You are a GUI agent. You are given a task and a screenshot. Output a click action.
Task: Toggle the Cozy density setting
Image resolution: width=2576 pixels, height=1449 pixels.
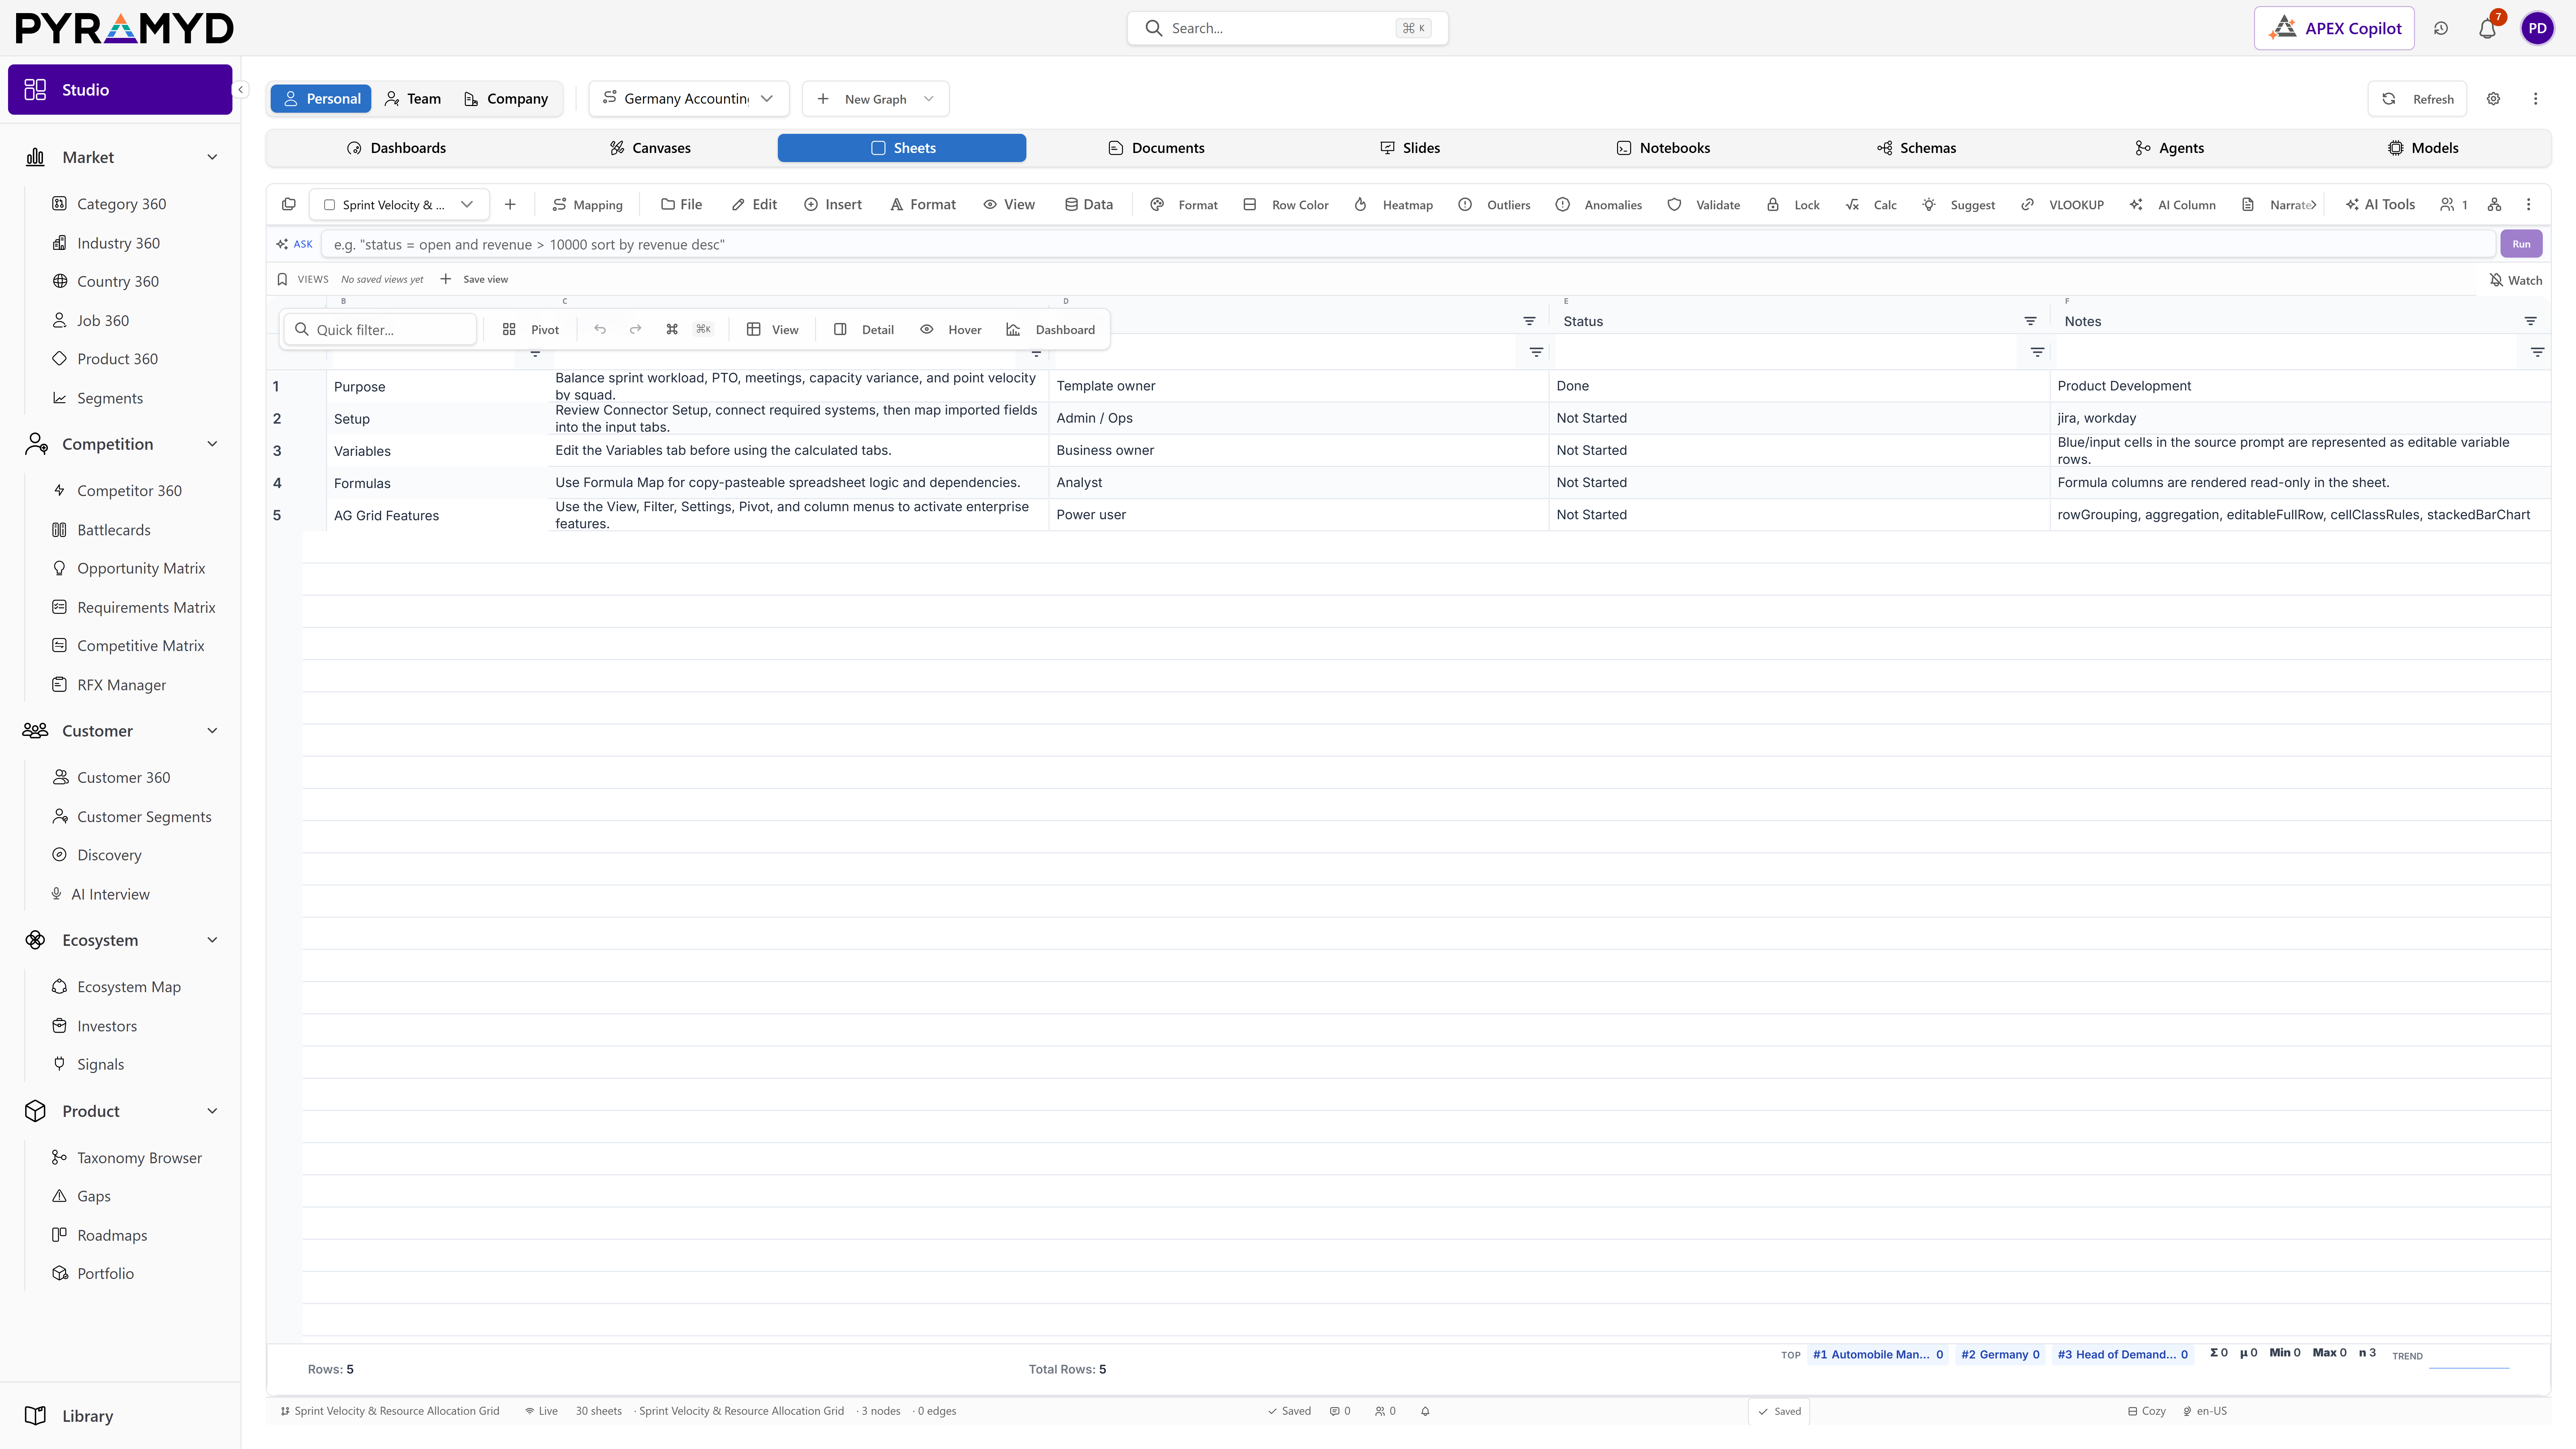(x=2147, y=1411)
